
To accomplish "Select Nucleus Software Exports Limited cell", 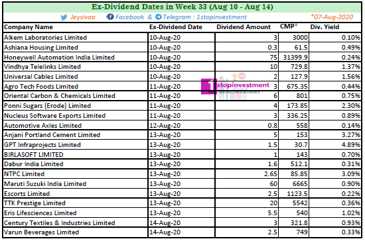I will 76,116.
